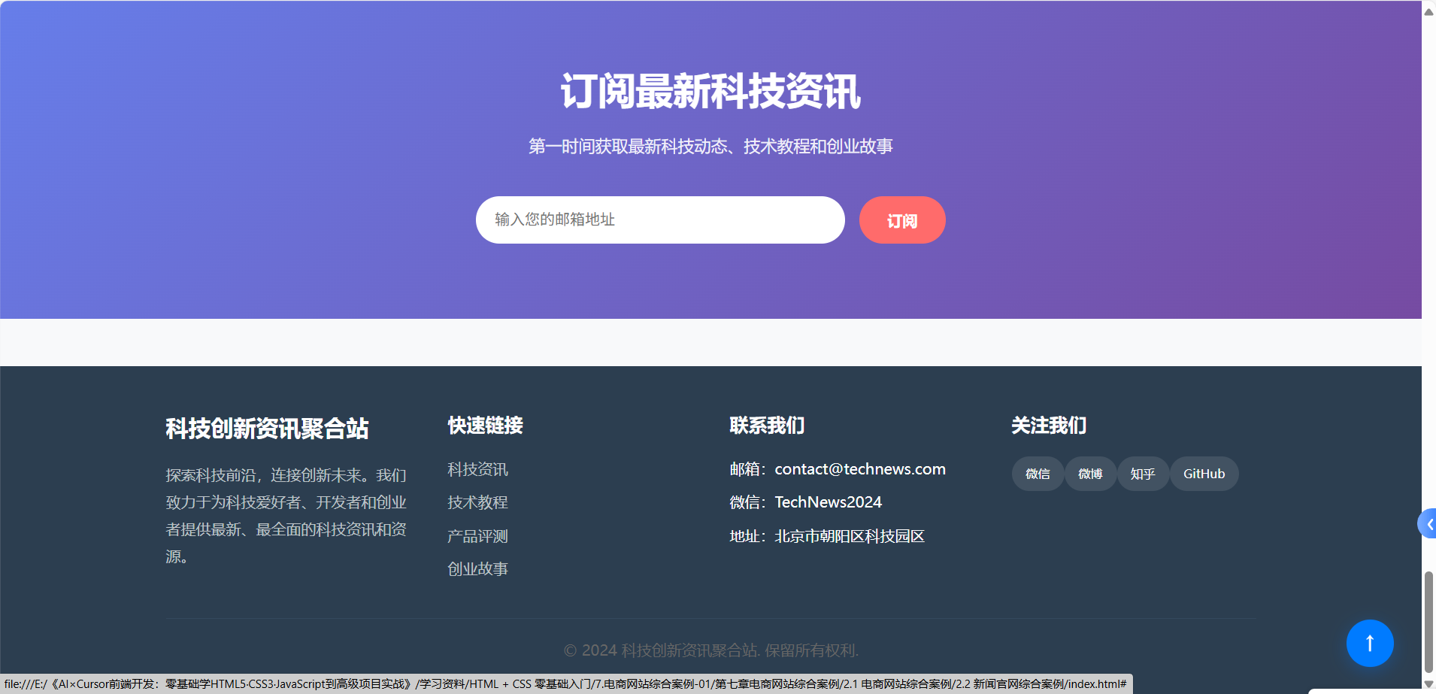Image resolution: width=1436 pixels, height=694 pixels.
Task: Click the back-to-top arrow button
Action: (1369, 643)
